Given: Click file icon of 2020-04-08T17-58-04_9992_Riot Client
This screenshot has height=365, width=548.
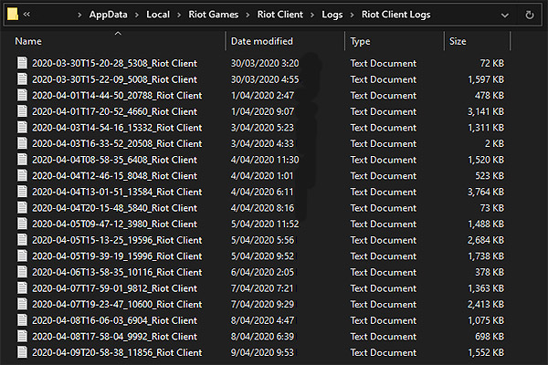Looking at the screenshot, I should click(22, 336).
